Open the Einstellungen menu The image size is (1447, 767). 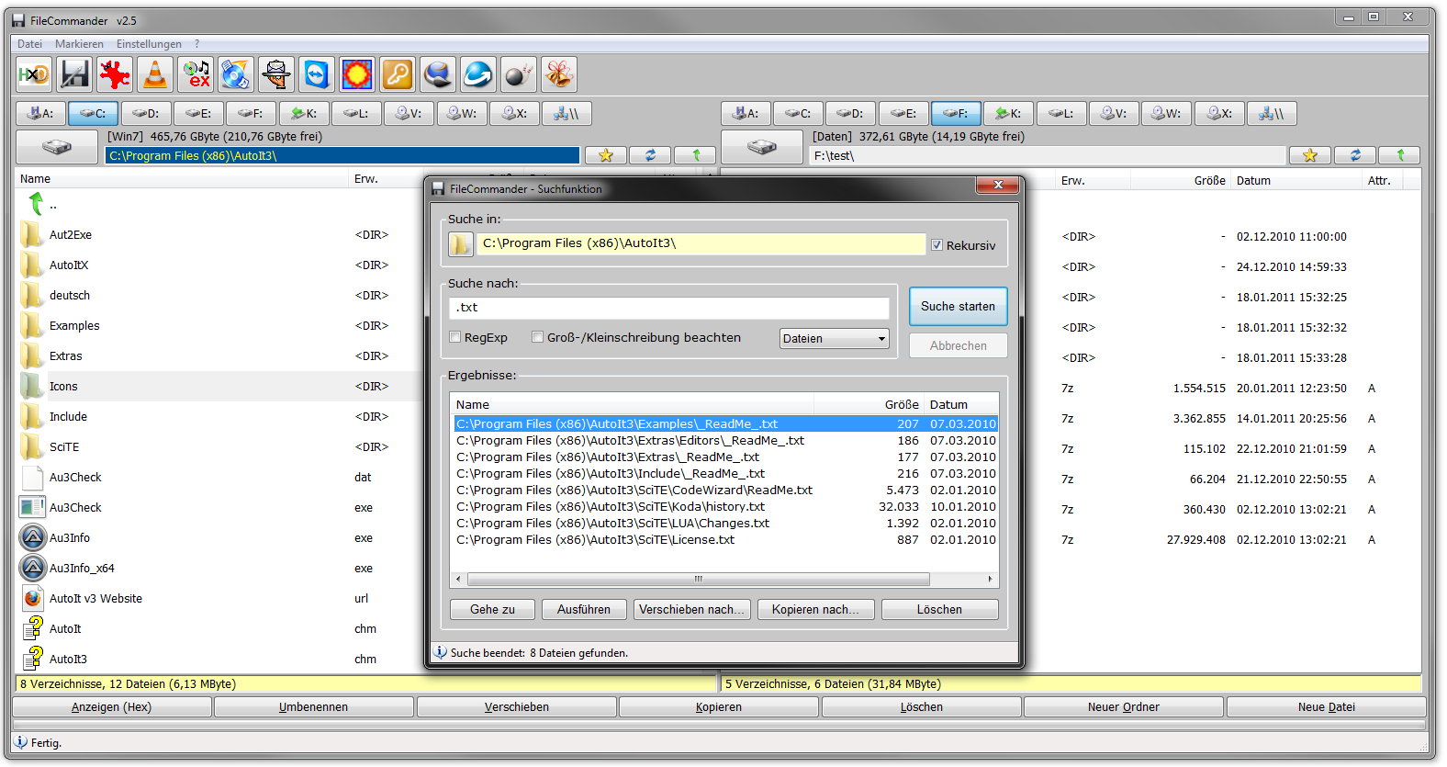pyautogui.click(x=149, y=44)
